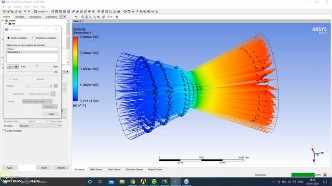Viewport: 332px width, 186px height.
Task: Open the Location dropdown in toolbar
Action: (x=41, y=11)
